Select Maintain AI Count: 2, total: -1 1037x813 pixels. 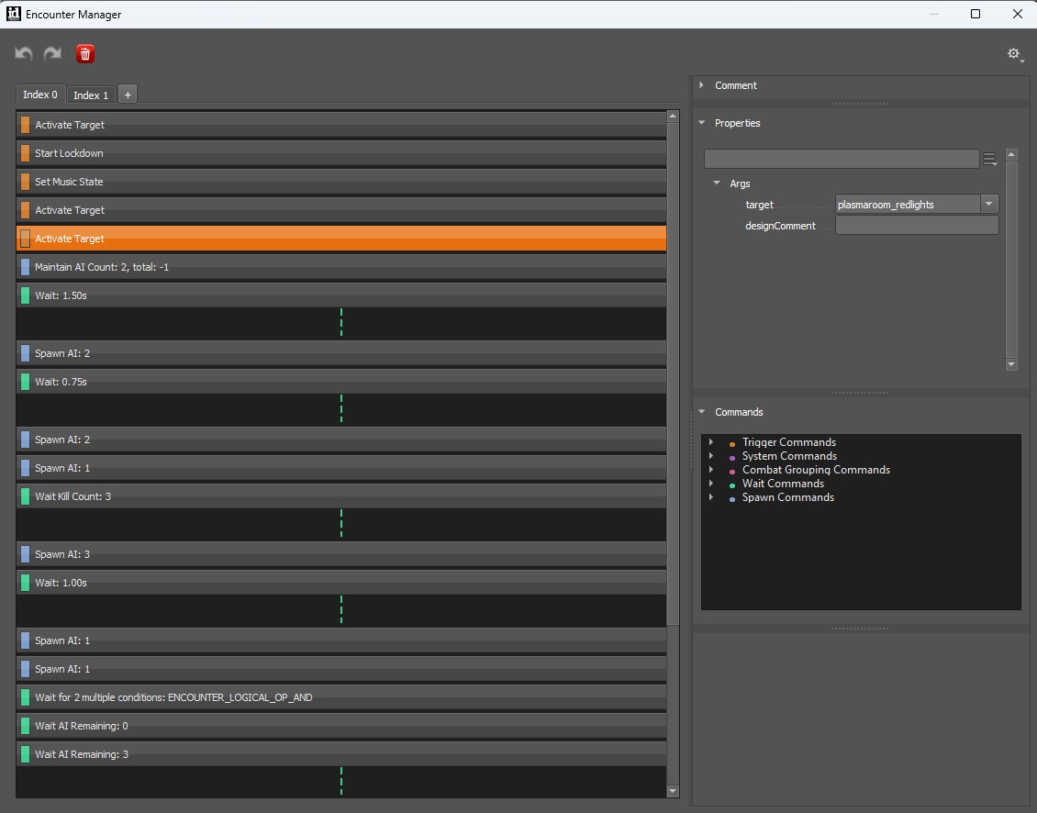click(341, 267)
